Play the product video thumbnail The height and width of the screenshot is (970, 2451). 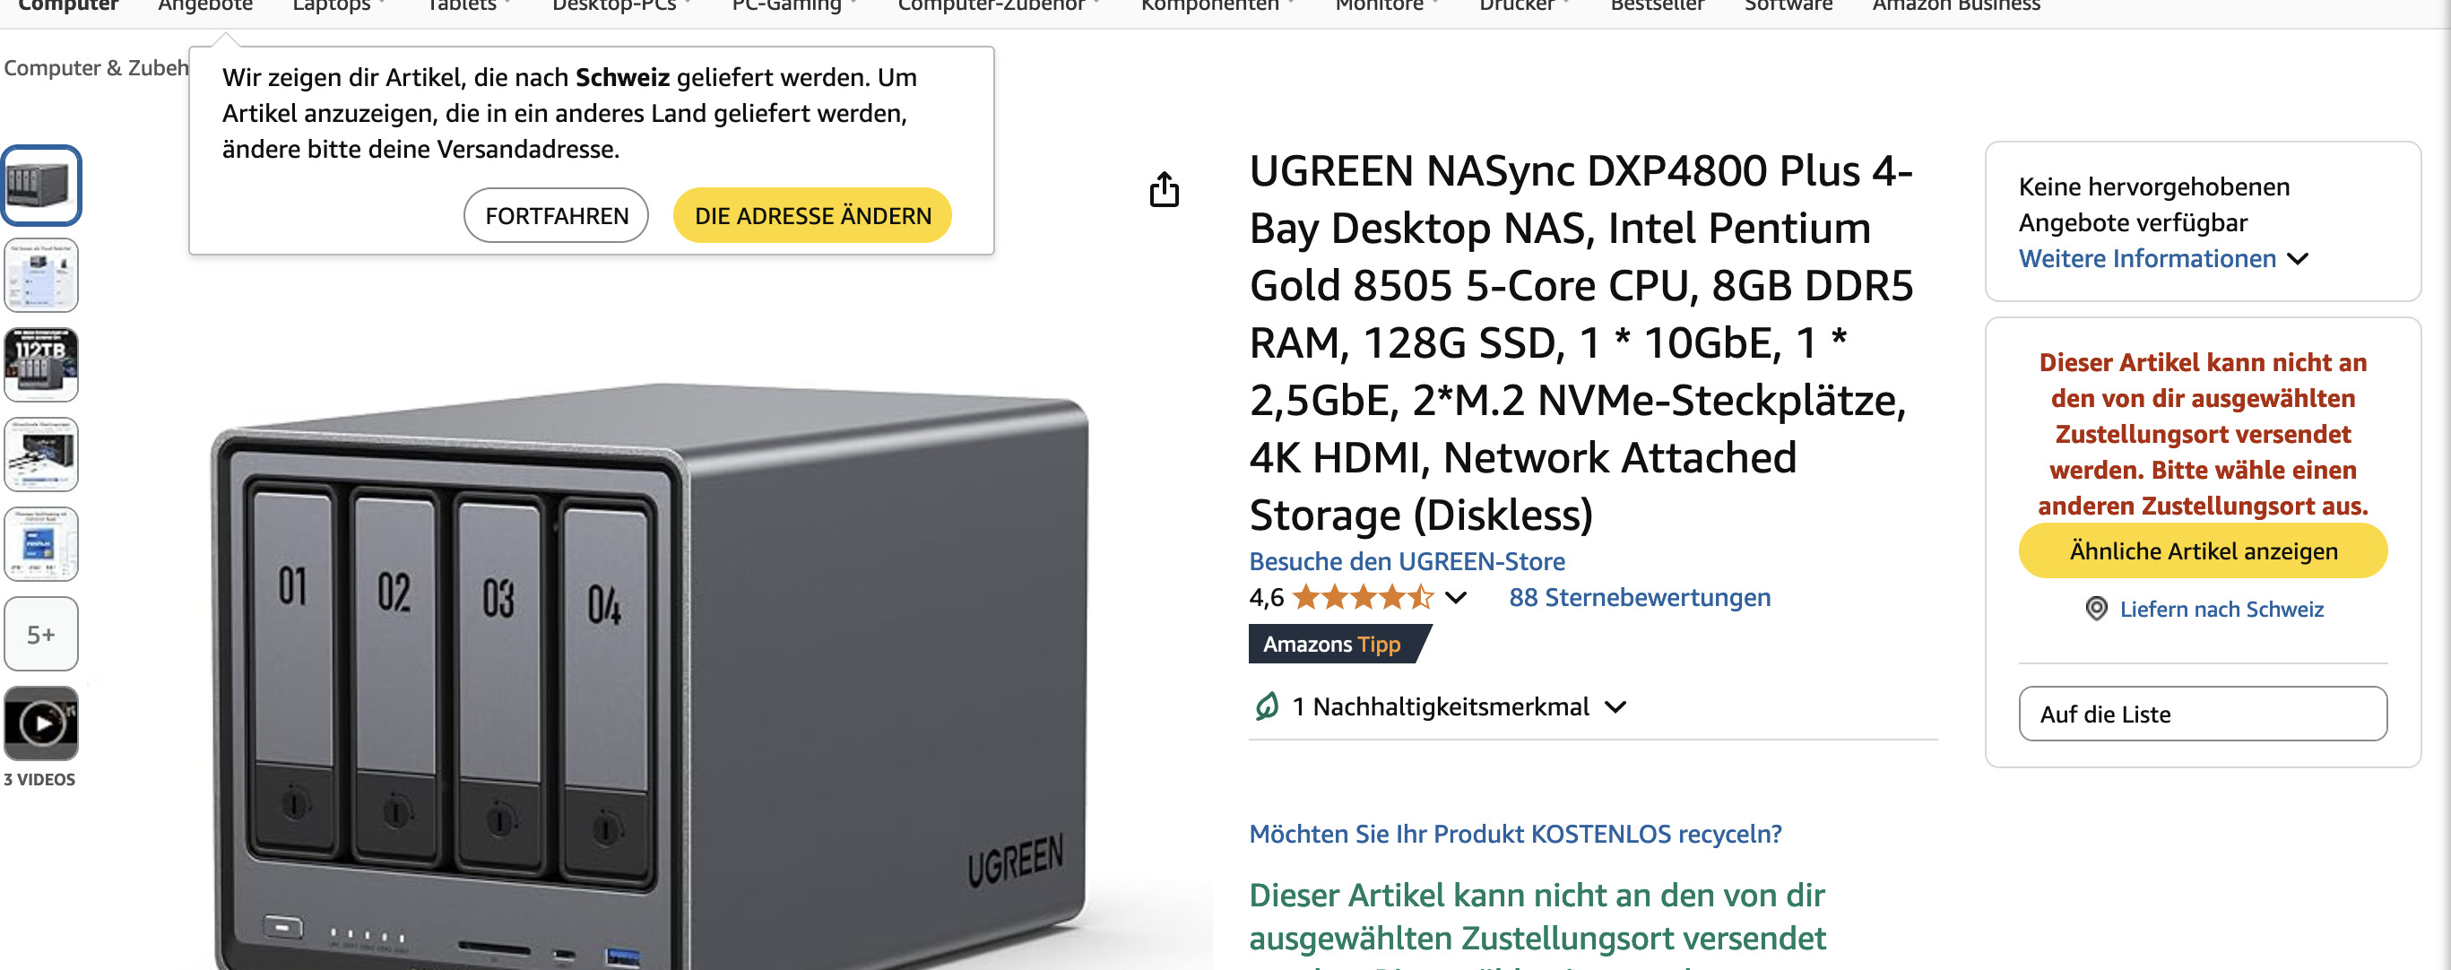tap(41, 723)
